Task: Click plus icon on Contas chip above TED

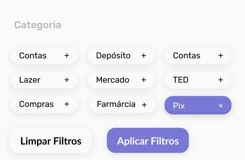Action: 221,56
